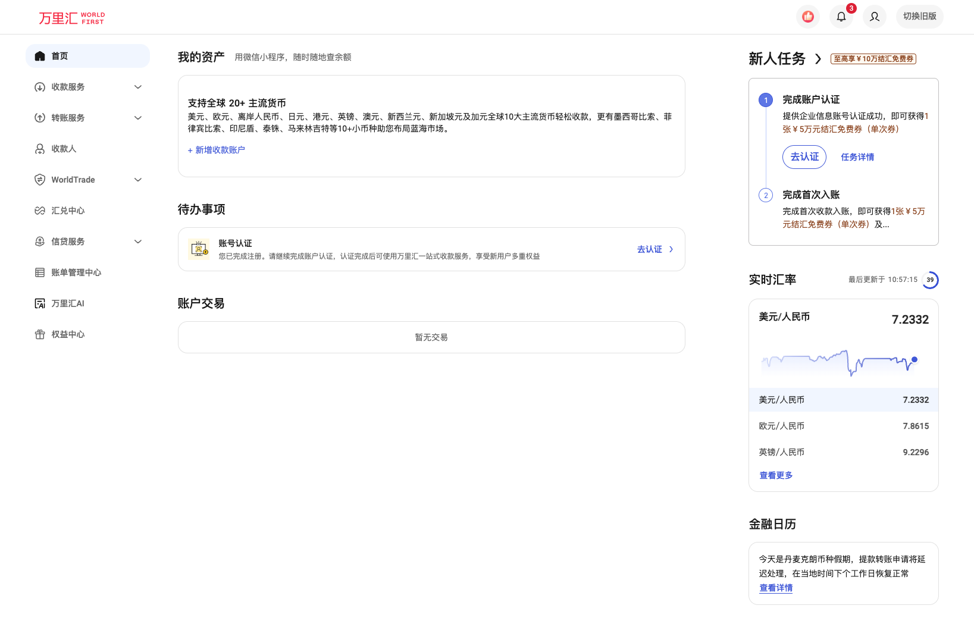Click the 查看更多 exchange rates link

click(775, 475)
